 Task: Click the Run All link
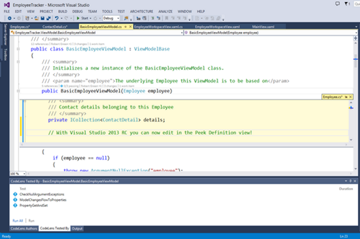coord(18,220)
